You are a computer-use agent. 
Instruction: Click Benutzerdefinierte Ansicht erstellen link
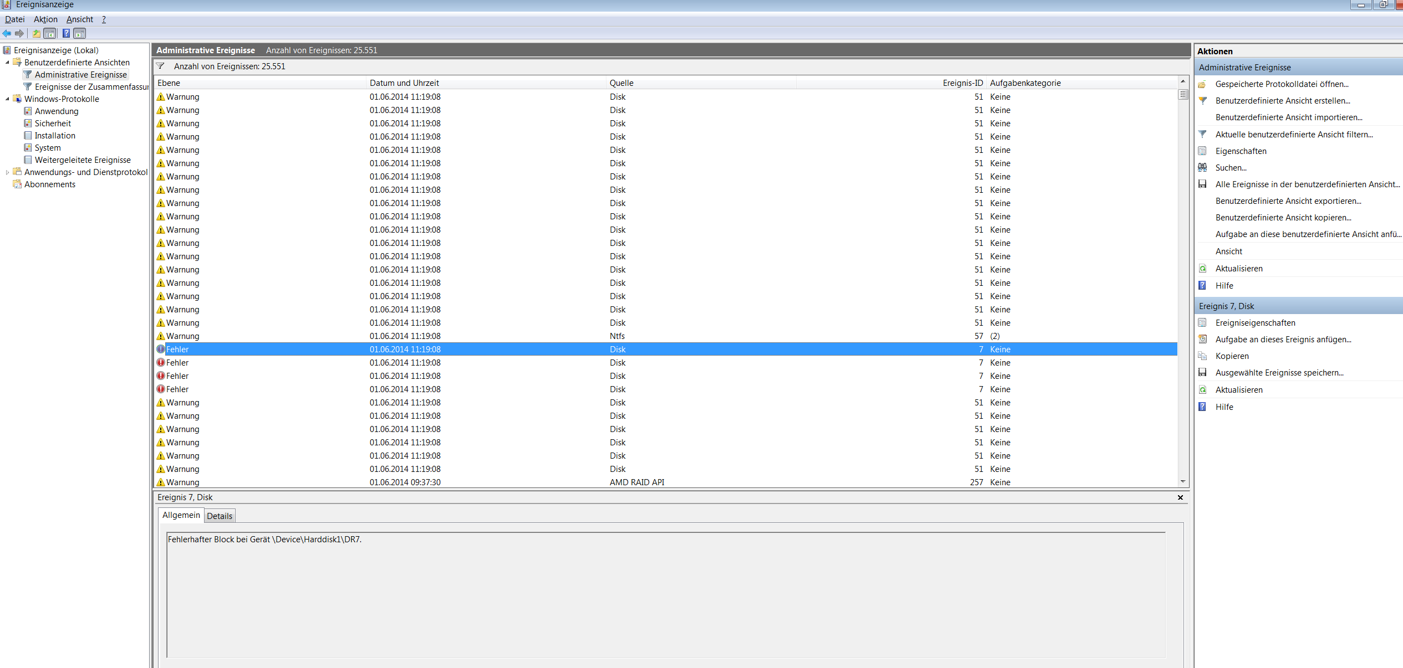click(x=1282, y=101)
